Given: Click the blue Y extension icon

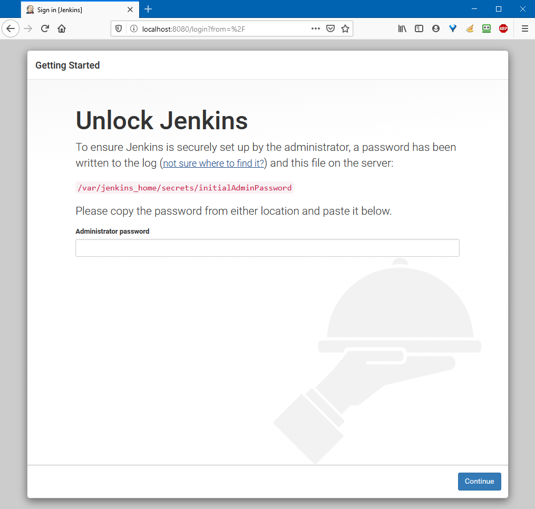Looking at the screenshot, I should [453, 28].
